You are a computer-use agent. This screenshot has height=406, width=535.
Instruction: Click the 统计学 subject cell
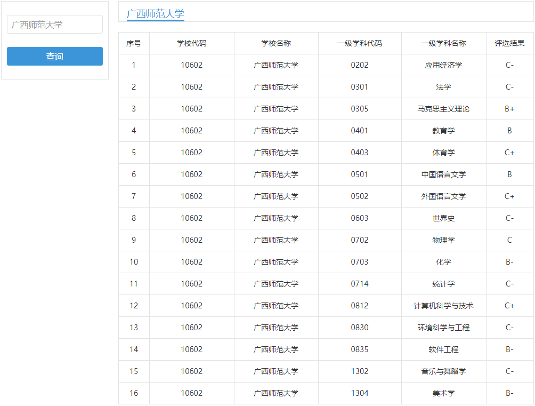tap(443, 284)
